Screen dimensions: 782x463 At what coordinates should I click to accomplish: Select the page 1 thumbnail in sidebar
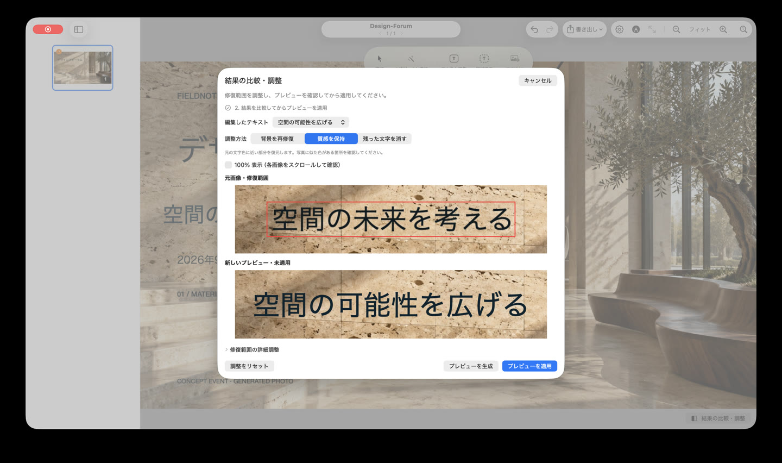pos(83,68)
